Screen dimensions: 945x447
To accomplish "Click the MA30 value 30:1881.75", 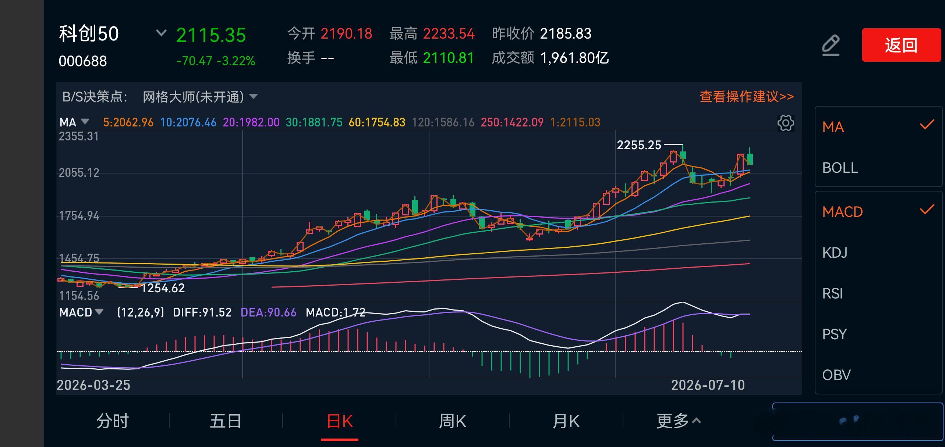I will pyautogui.click(x=314, y=122).
